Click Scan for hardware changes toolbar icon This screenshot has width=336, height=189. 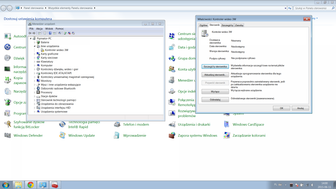(x=59, y=33)
